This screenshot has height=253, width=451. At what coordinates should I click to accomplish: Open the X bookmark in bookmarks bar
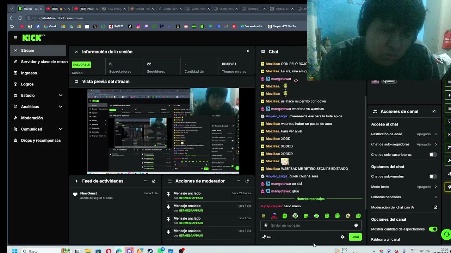point(95,26)
